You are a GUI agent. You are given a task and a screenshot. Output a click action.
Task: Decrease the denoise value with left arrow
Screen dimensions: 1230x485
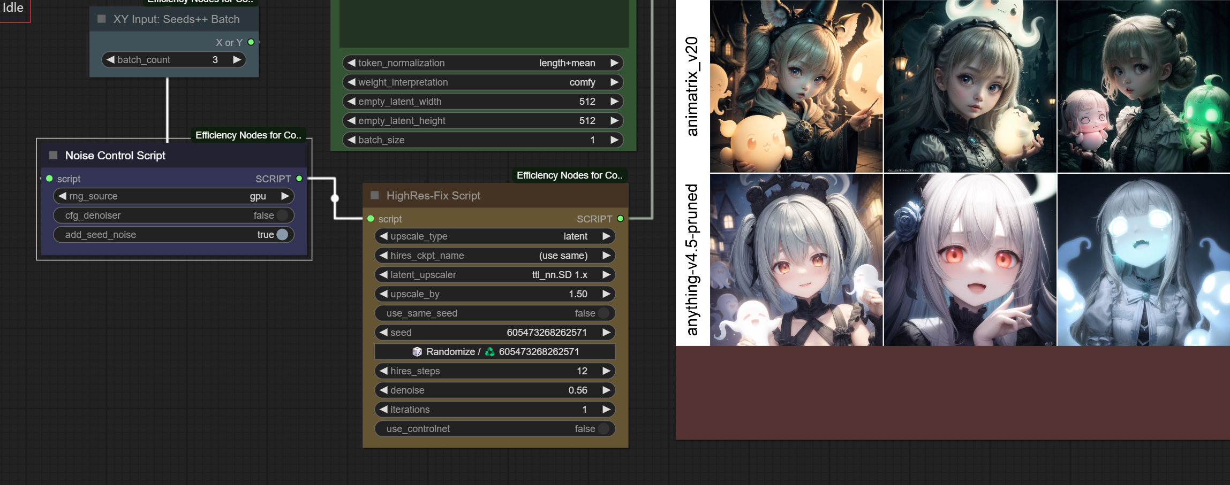tap(383, 390)
